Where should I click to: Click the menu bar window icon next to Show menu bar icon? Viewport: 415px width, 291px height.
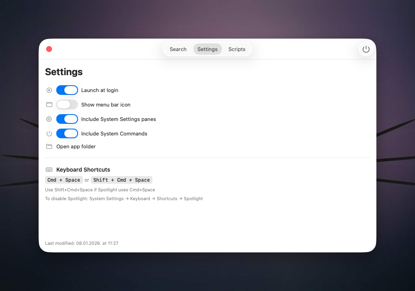(49, 105)
